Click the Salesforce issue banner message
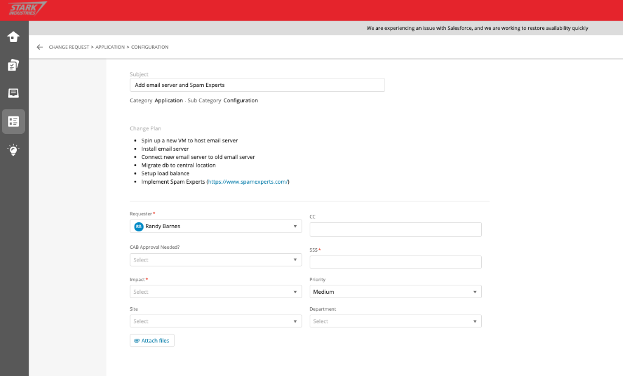This screenshot has height=376, width=623. [477, 28]
